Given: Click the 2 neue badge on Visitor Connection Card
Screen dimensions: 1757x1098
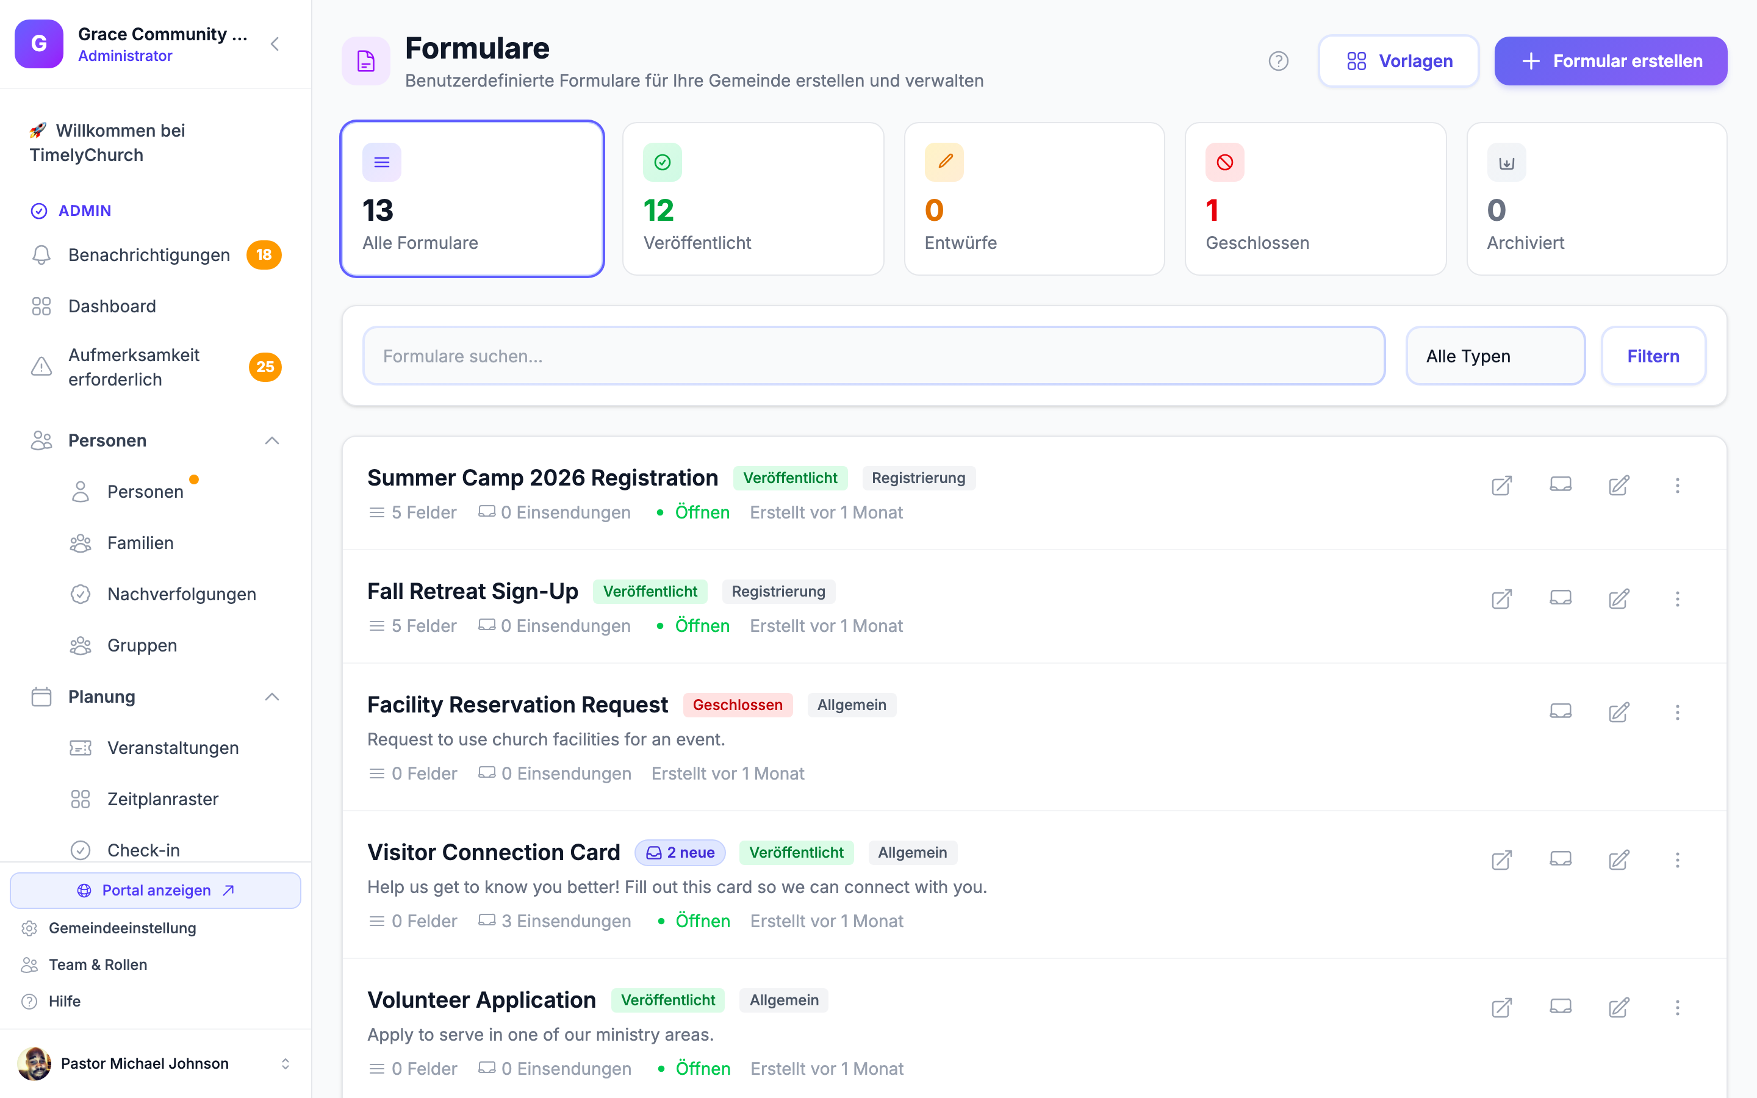Looking at the screenshot, I should (680, 853).
